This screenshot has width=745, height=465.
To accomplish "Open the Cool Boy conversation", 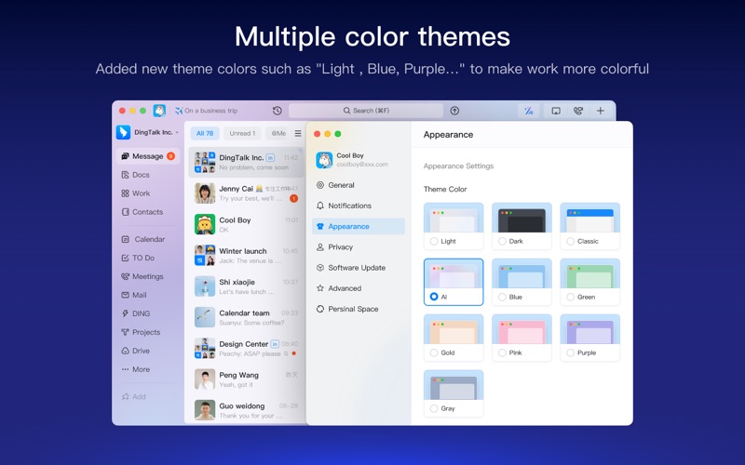I will (x=246, y=224).
